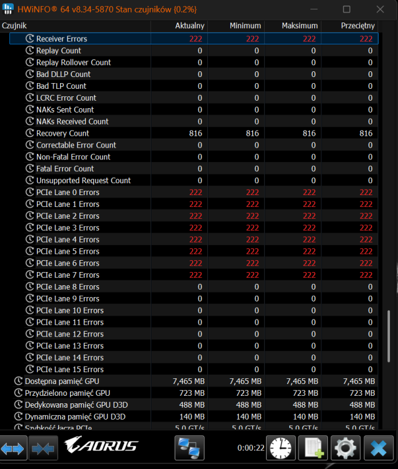Select the PCIe Lane 9 Errors row

pos(194,298)
